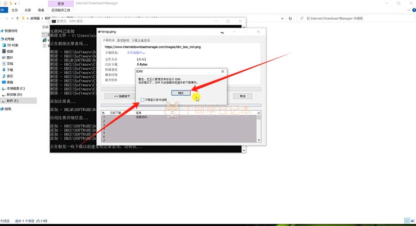416x226 pixels.
Task: Open the 应用程序工具 ribbon tab
Action: coord(61,10)
